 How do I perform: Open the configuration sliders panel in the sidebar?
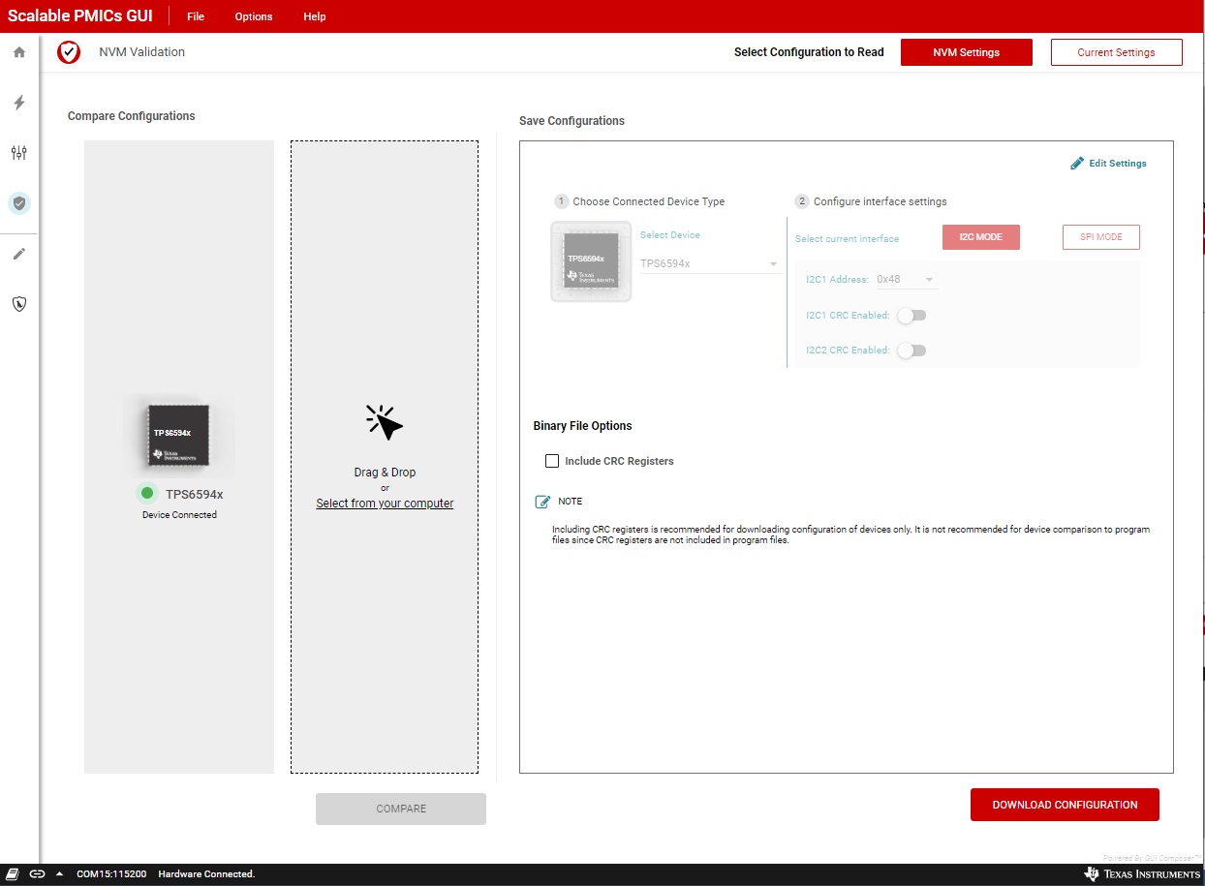[18, 153]
